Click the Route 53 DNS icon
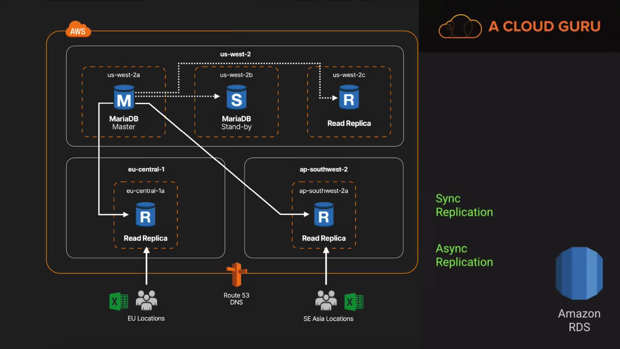The image size is (620, 349). pos(237,275)
